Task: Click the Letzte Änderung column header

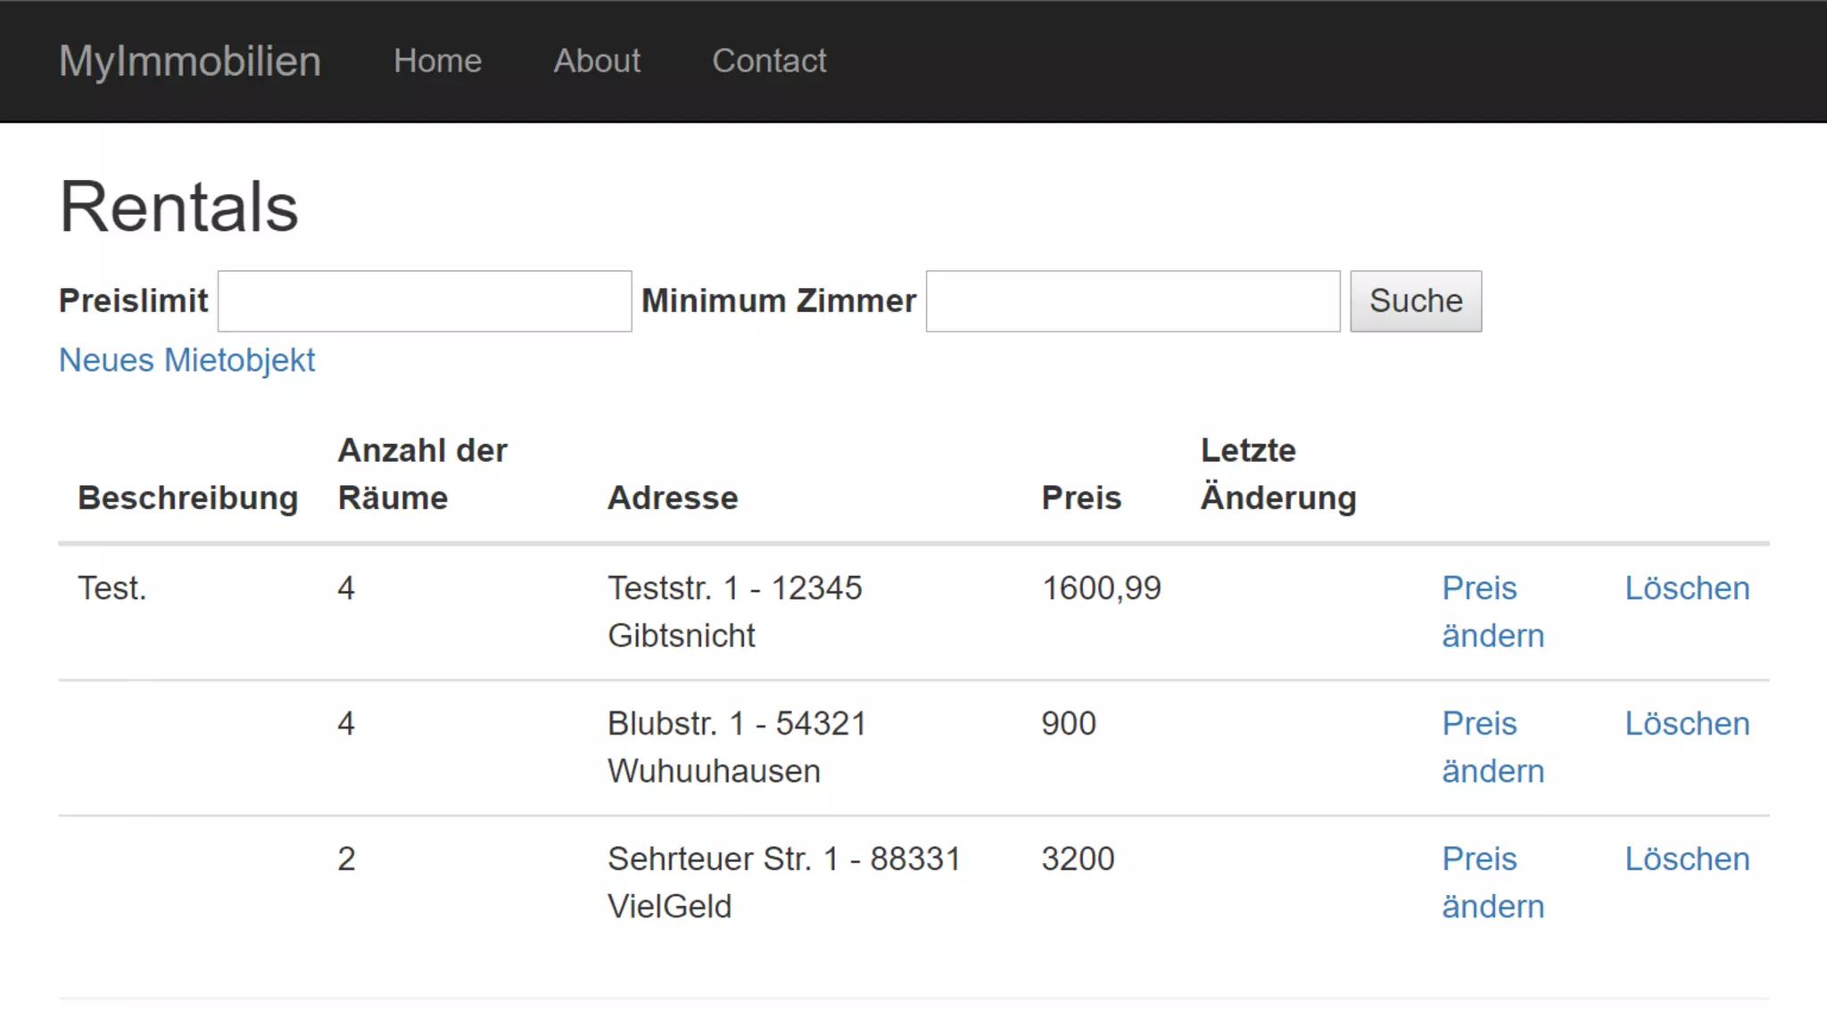Action: pyautogui.click(x=1277, y=473)
